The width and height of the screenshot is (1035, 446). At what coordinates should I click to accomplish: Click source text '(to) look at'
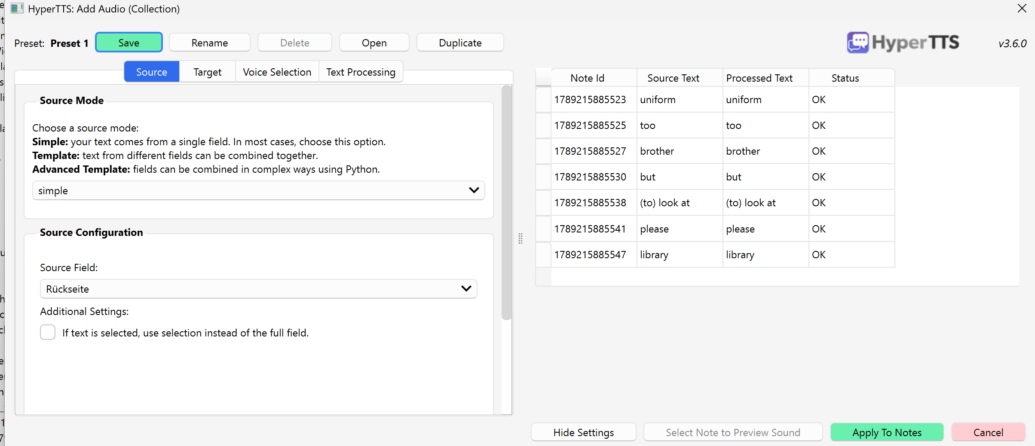point(680,202)
